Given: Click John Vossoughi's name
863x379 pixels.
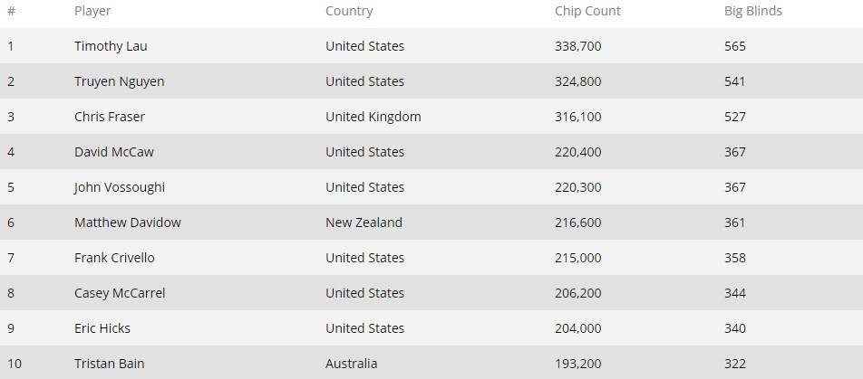Looking at the screenshot, I should coord(119,187).
